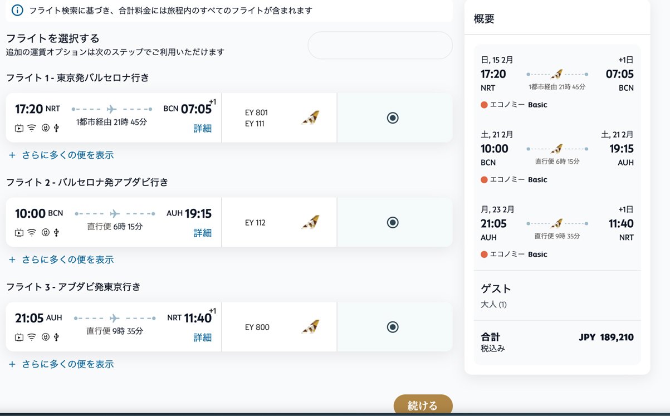The height and width of the screenshot is (416, 670).
Task: Click Etihad tail logo beside EY 801
Action: 310,118
